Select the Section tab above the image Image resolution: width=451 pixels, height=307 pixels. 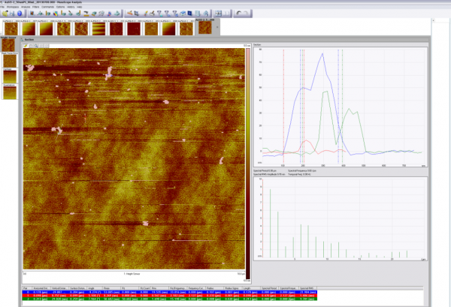(x=29, y=38)
